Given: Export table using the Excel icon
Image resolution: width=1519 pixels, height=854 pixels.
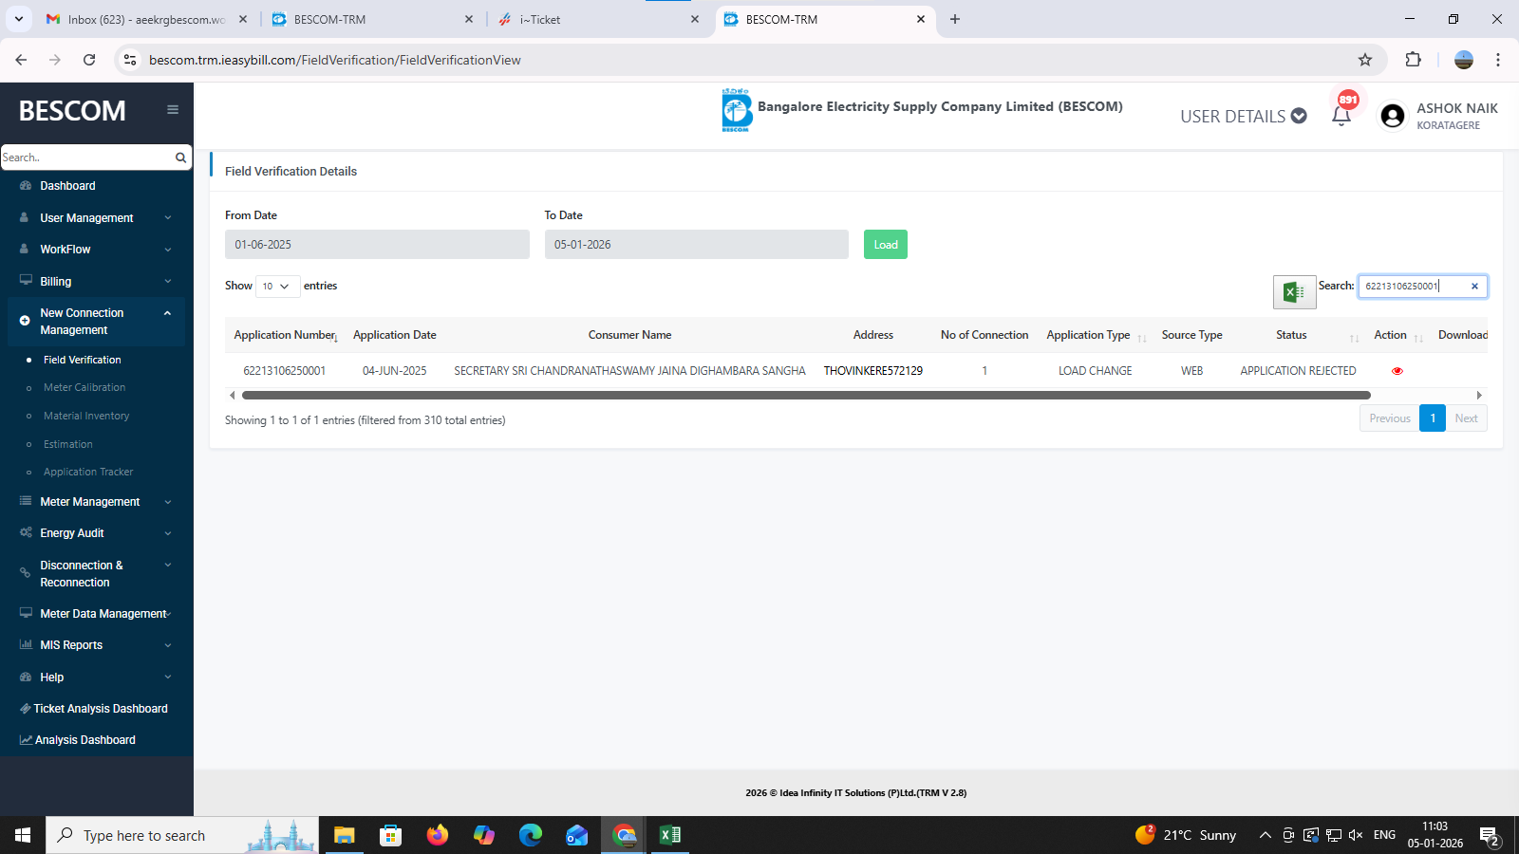Looking at the screenshot, I should [1294, 292].
